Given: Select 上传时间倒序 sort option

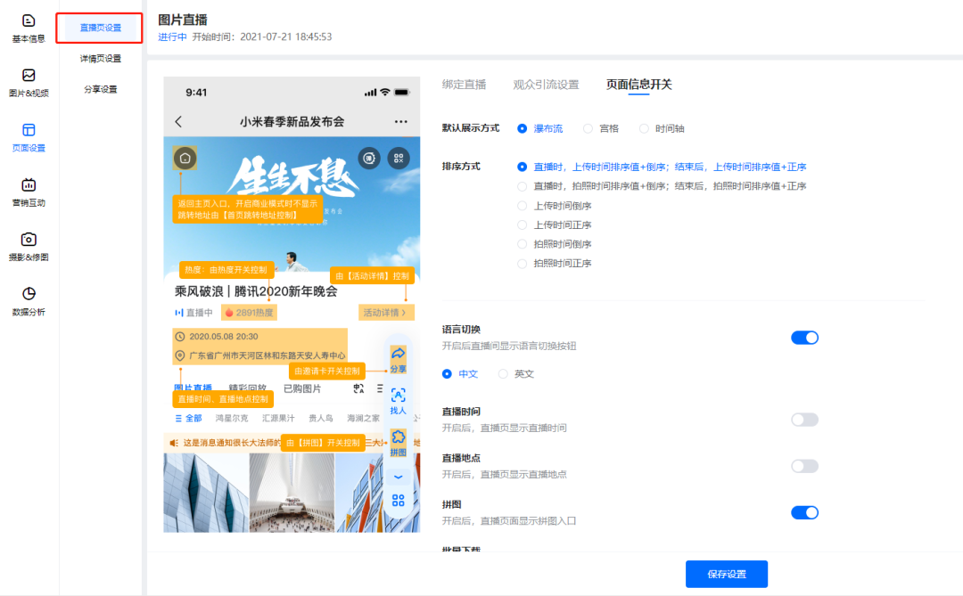Looking at the screenshot, I should tap(523, 206).
